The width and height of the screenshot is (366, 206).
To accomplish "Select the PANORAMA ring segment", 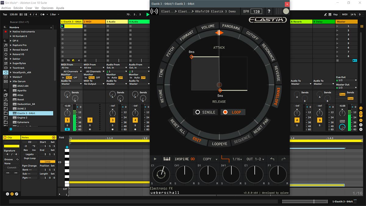I will 231,27.
